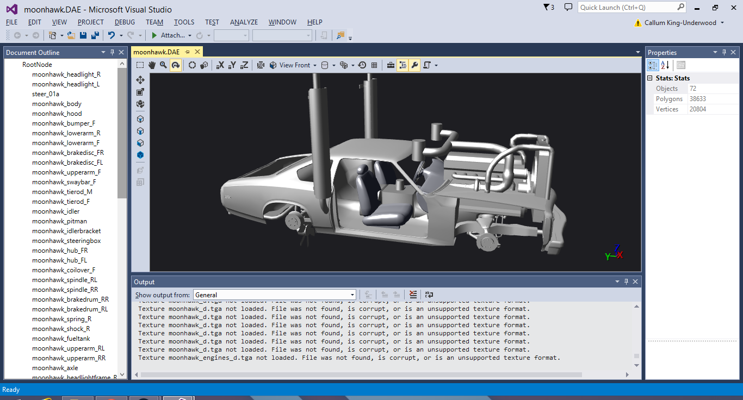The image size is (743, 400).
Task: Click the Translate move tool
Action: pos(140,80)
